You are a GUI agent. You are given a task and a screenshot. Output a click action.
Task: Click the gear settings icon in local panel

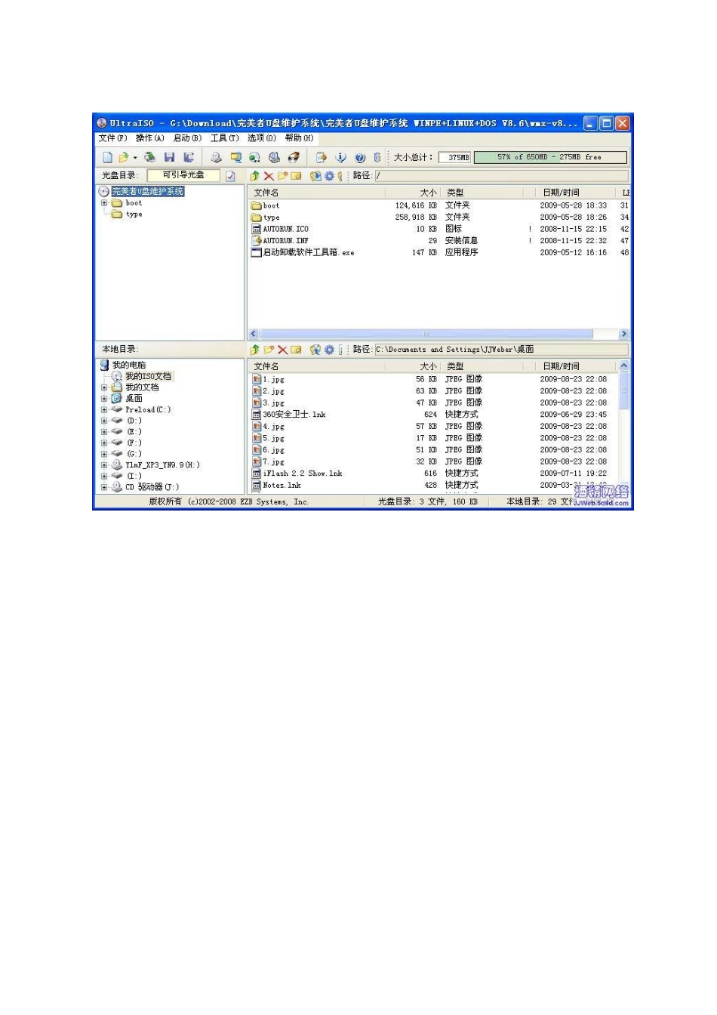pos(329,350)
